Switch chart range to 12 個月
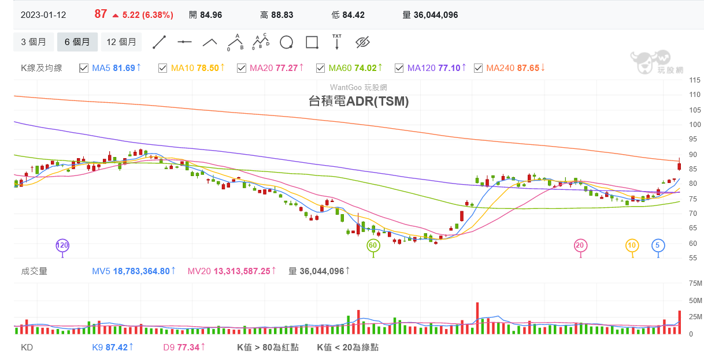This screenshot has height=355, width=704. pyautogui.click(x=121, y=42)
